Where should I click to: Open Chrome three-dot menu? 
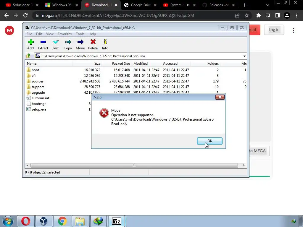296,15
